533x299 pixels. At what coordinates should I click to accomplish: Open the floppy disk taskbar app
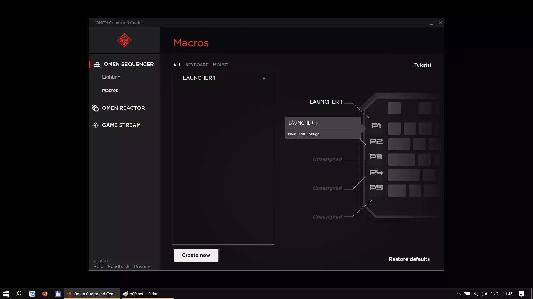pos(57,294)
